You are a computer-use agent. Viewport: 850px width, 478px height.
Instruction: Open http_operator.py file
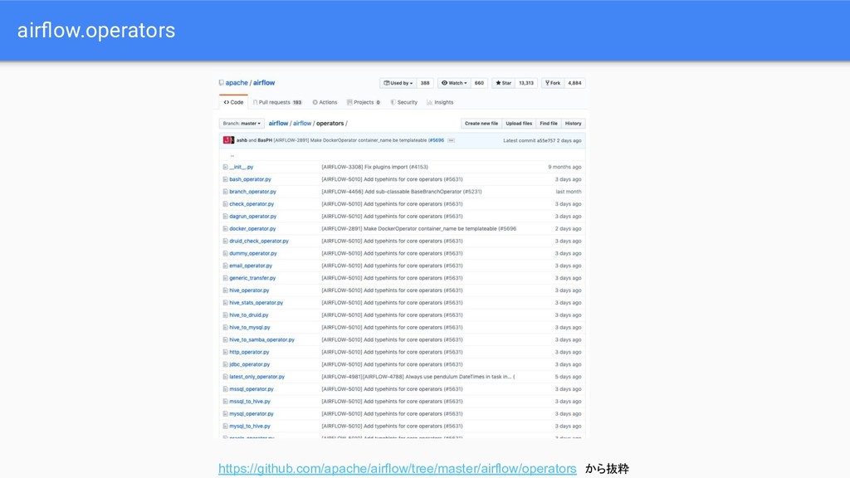tap(249, 352)
